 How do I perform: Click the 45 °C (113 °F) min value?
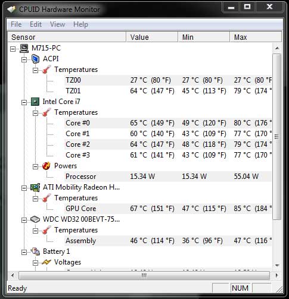click(x=204, y=91)
